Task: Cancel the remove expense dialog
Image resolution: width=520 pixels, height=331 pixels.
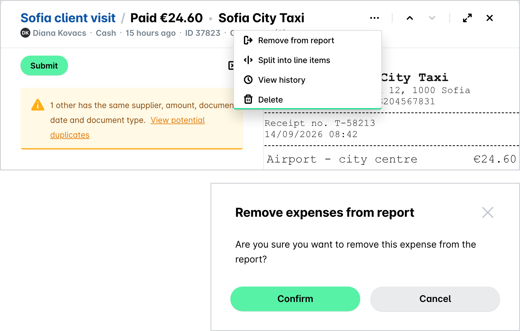Action: (435, 299)
